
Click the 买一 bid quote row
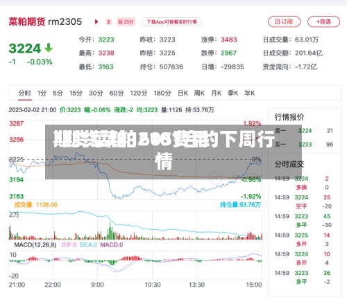pos(304,145)
